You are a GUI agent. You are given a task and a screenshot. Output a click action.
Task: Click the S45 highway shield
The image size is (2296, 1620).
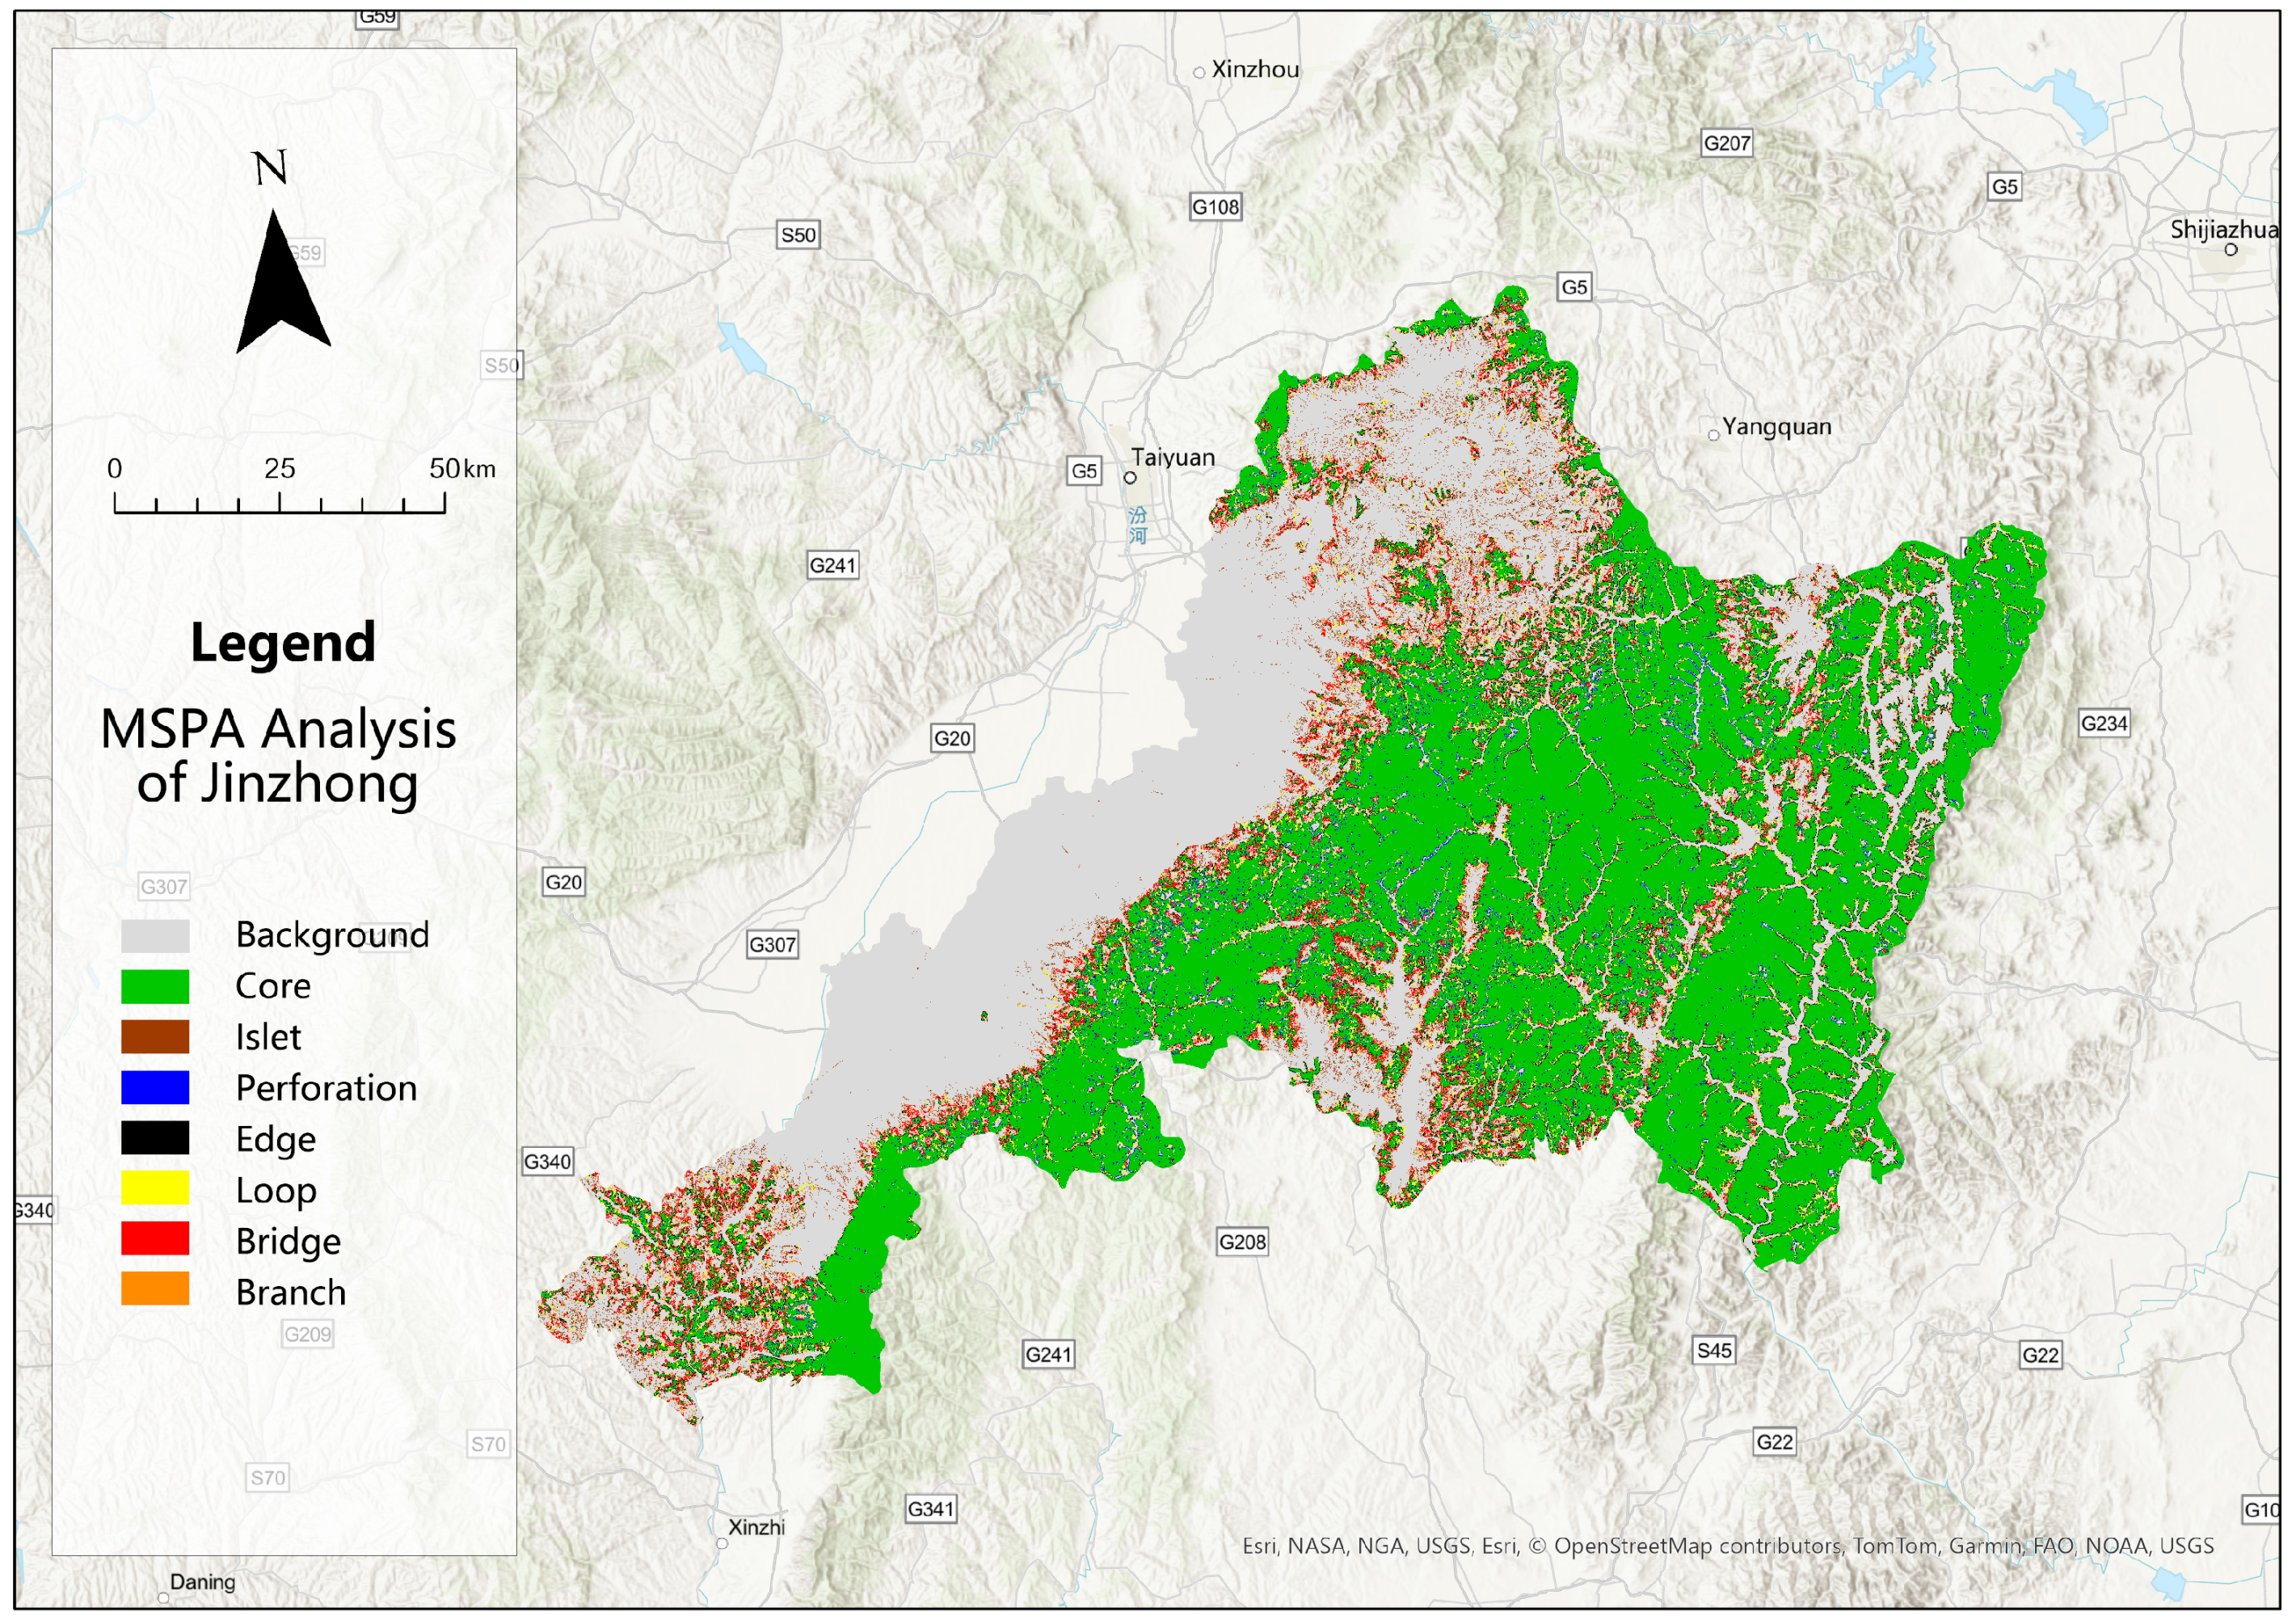1714,1351
